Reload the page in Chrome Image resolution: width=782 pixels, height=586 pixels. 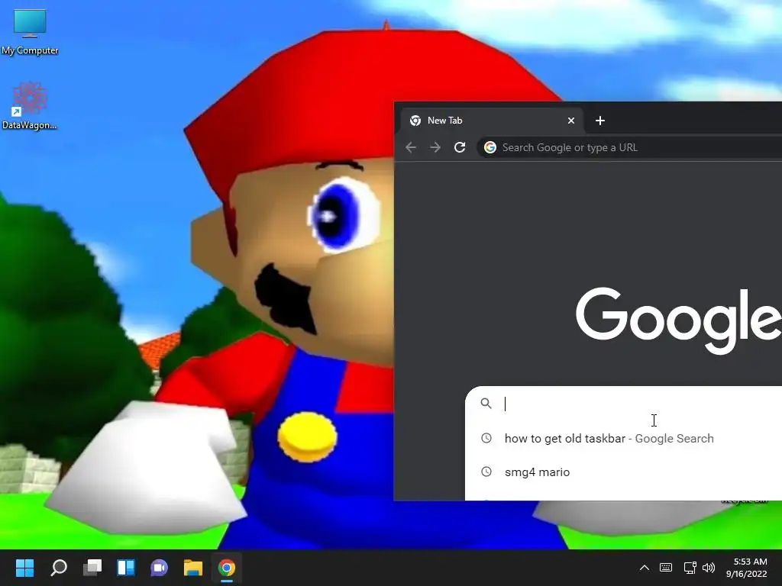[460, 147]
